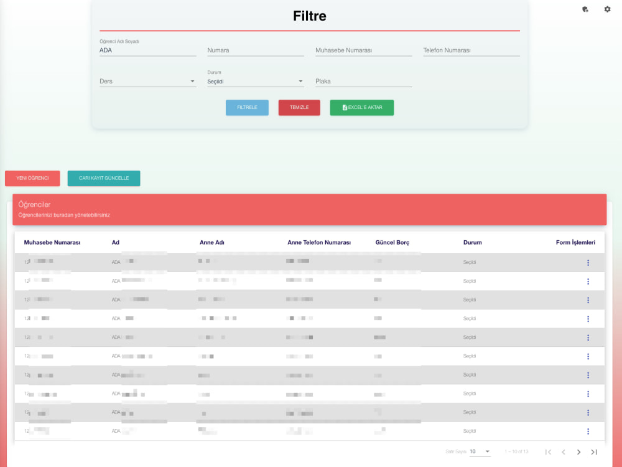Viewport: 622px width, 467px height.
Task: Open the settings gear icon
Action: tap(607, 9)
